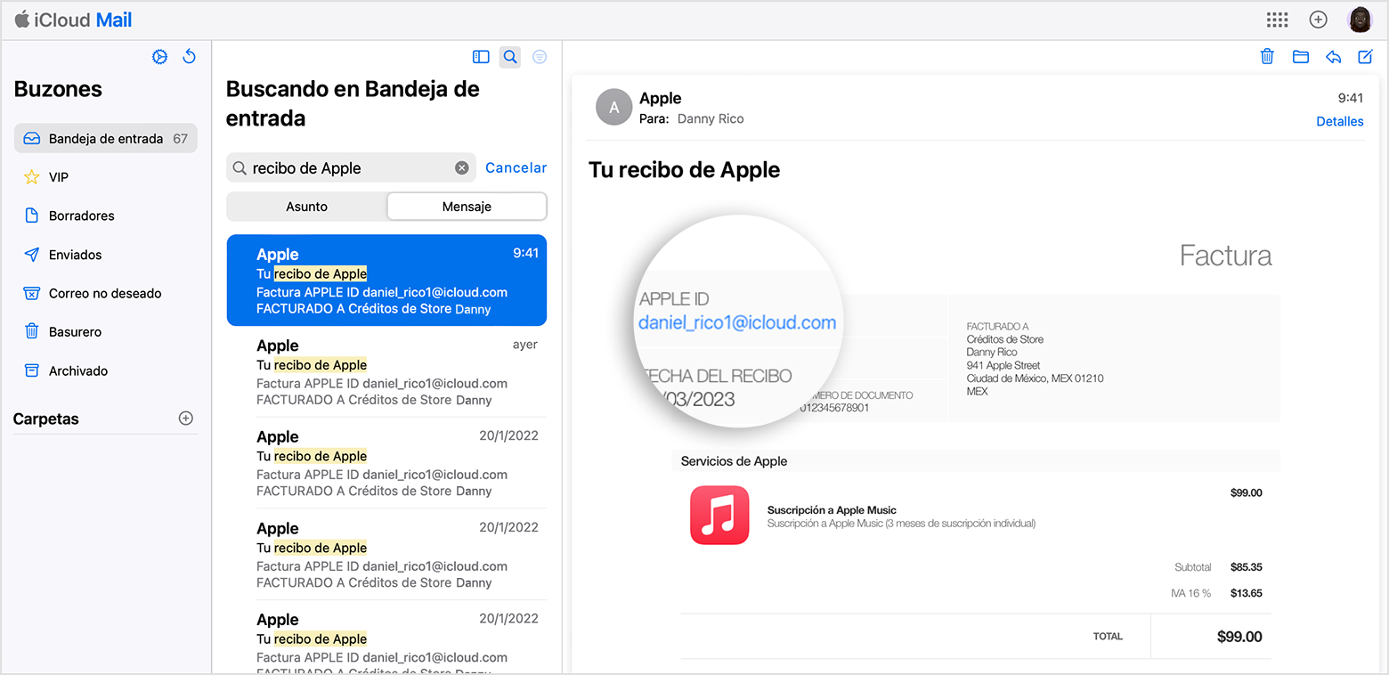Click the TOTAL amount $99.00
The height and width of the screenshot is (675, 1389).
(1239, 637)
